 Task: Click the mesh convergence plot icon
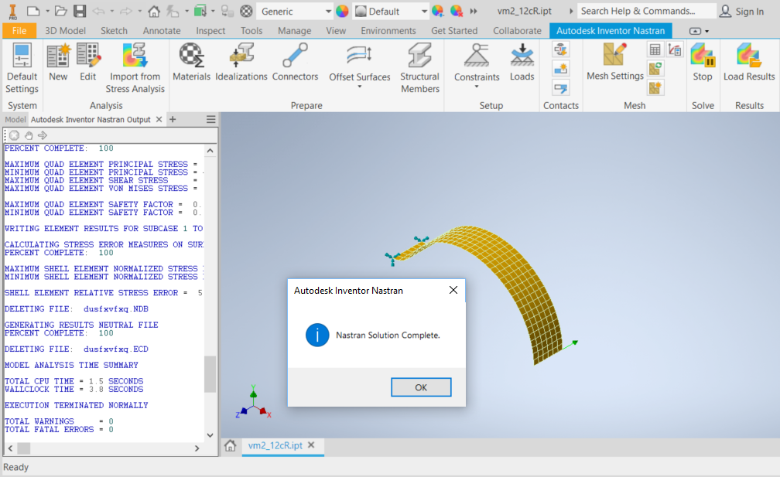pos(675,49)
